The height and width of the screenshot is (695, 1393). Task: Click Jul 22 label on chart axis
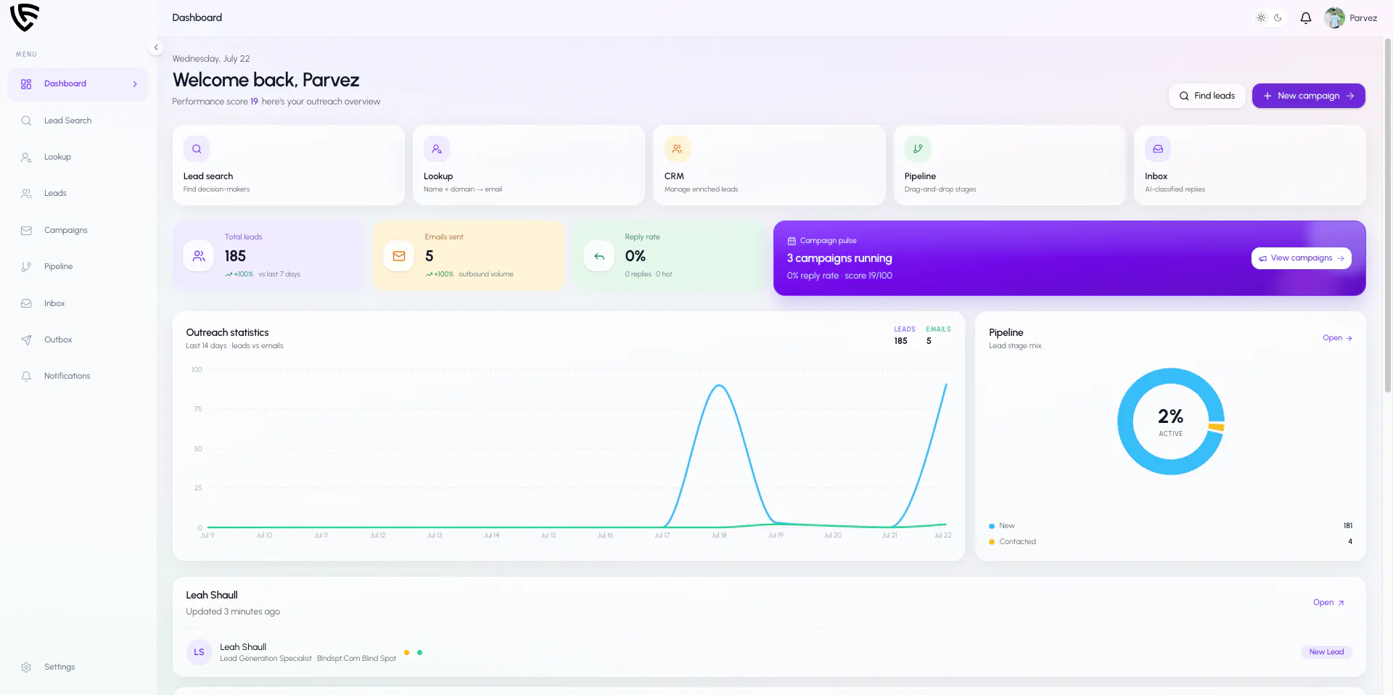(x=942, y=535)
